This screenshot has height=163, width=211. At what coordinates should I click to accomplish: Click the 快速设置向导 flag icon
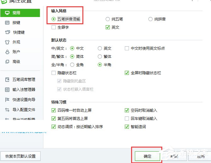point(7,100)
